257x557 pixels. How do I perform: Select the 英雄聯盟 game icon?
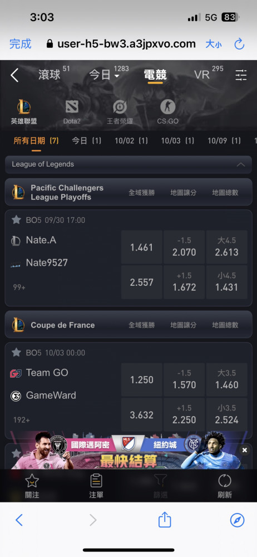click(x=24, y=107)
